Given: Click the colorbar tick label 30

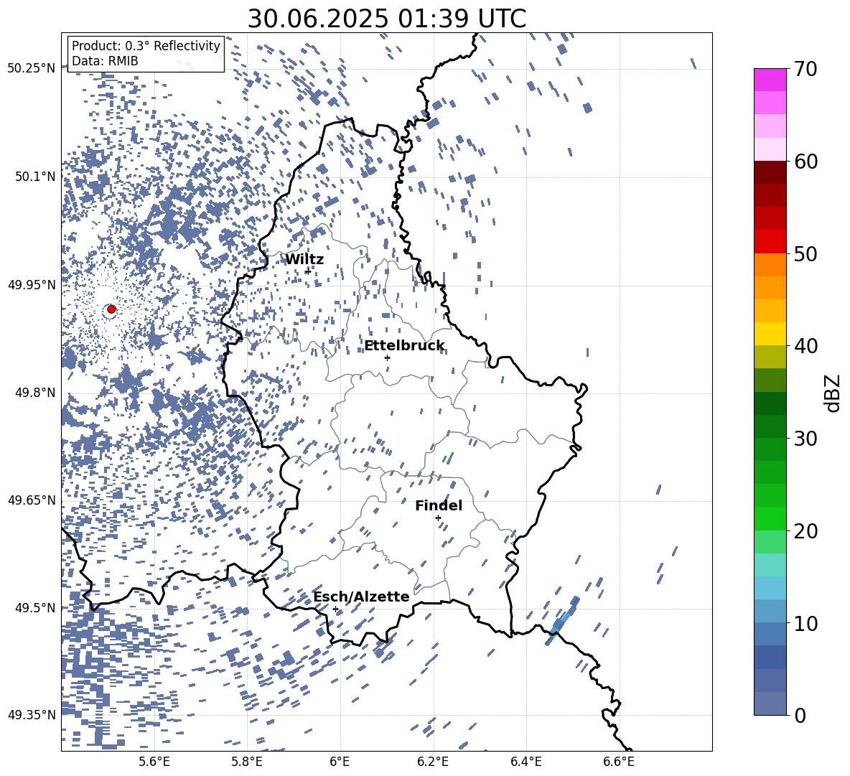Looking at the screenshot, I should (x=805, y=439).
